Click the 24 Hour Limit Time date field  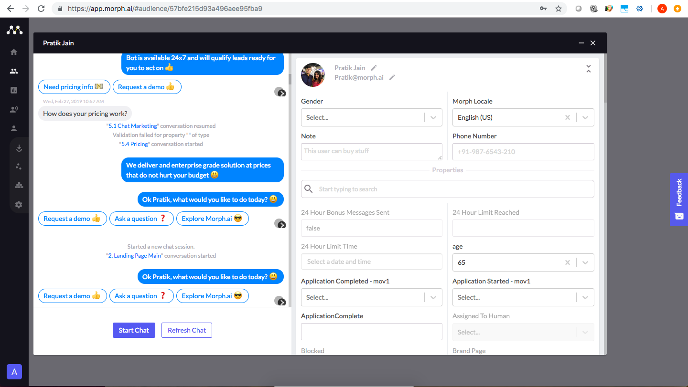372,261
